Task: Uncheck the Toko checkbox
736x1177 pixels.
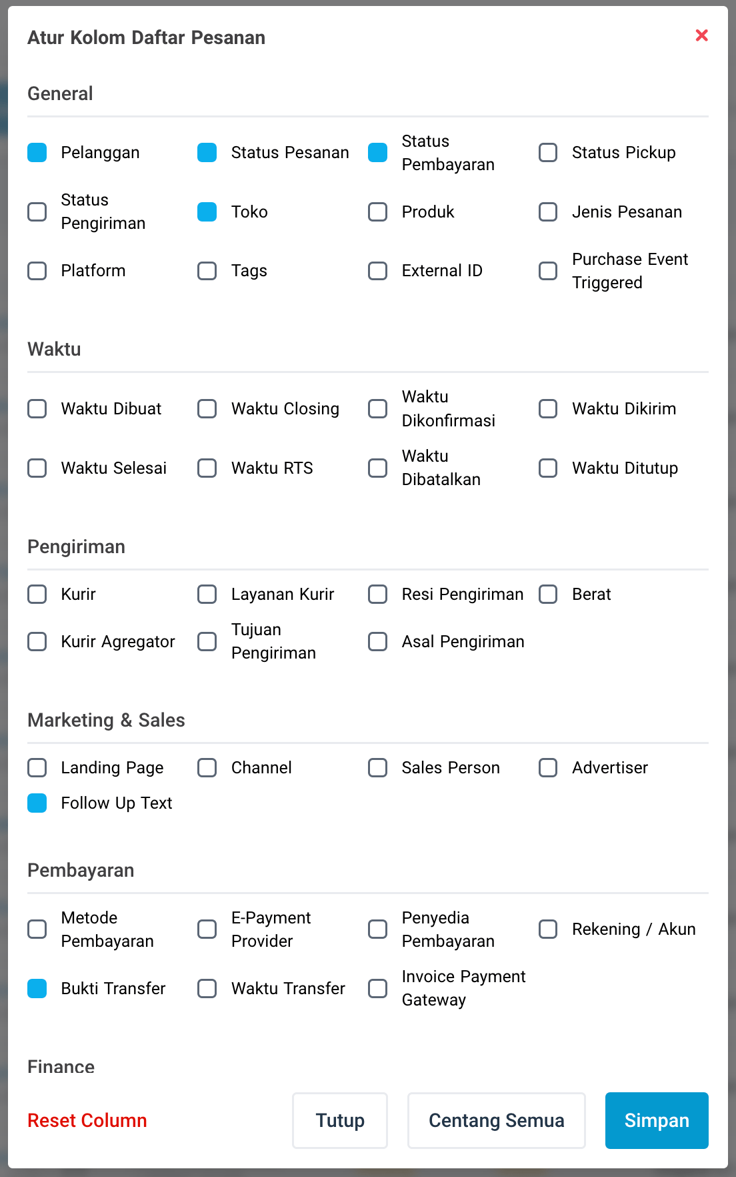Action: pos(207,212)
